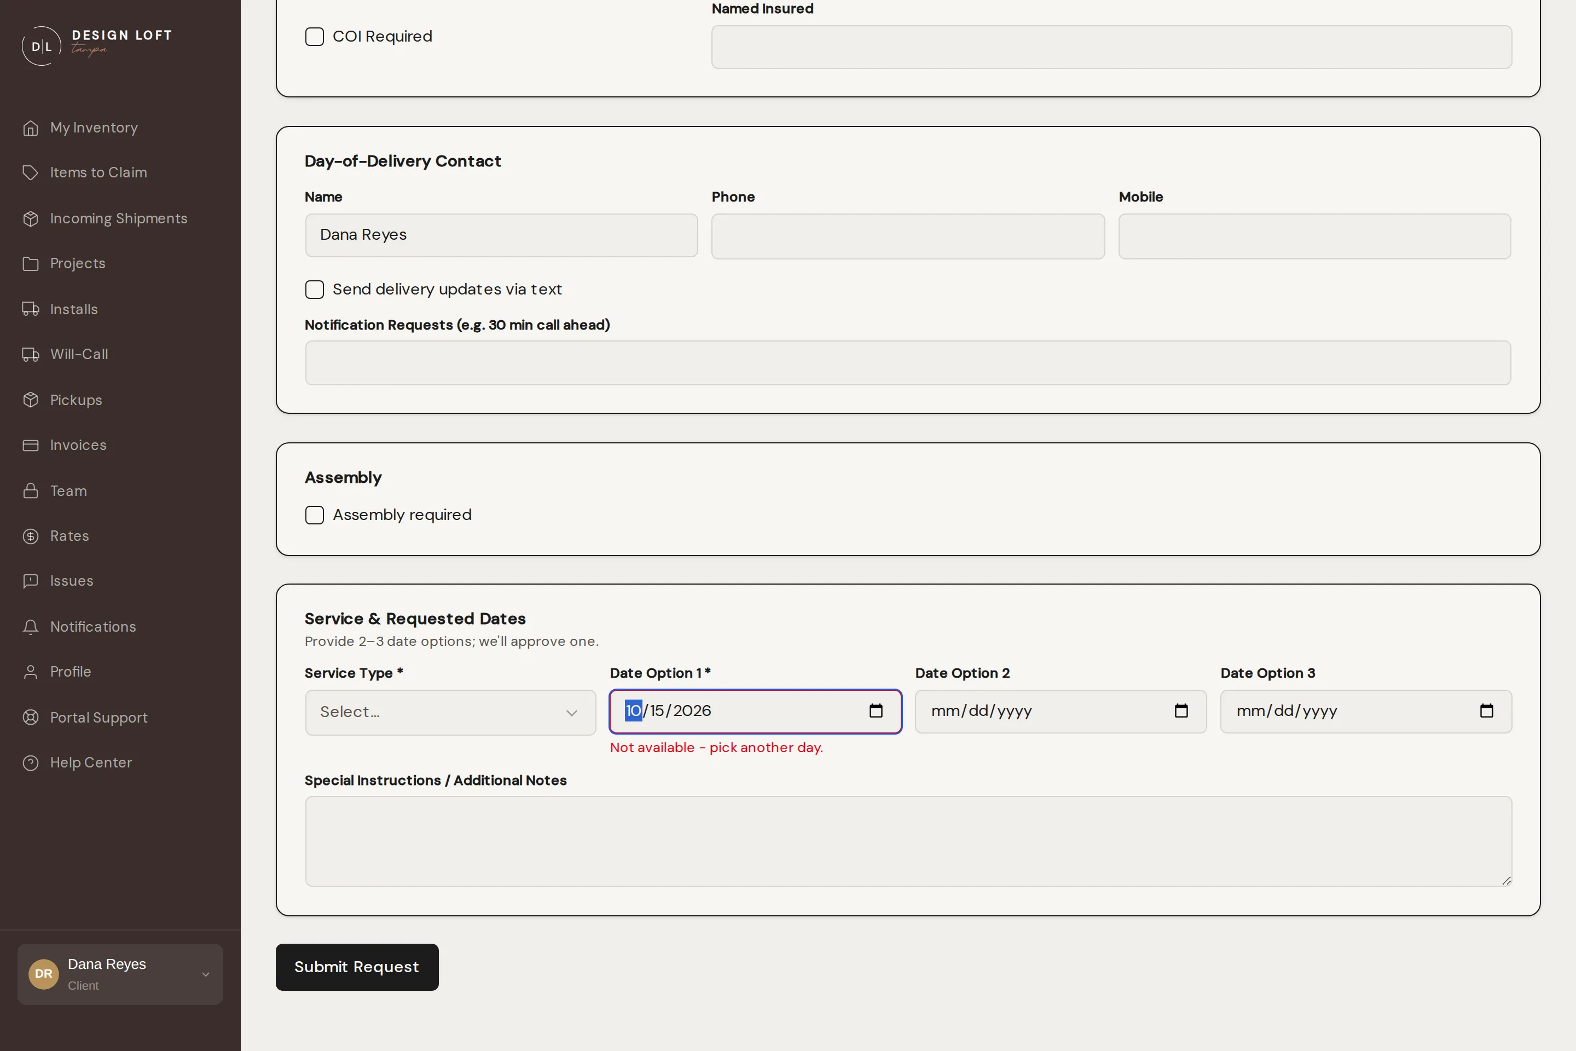Click the Issues chat bubble icon
The image size is (1576, 1051).
(x=30, y=580)
